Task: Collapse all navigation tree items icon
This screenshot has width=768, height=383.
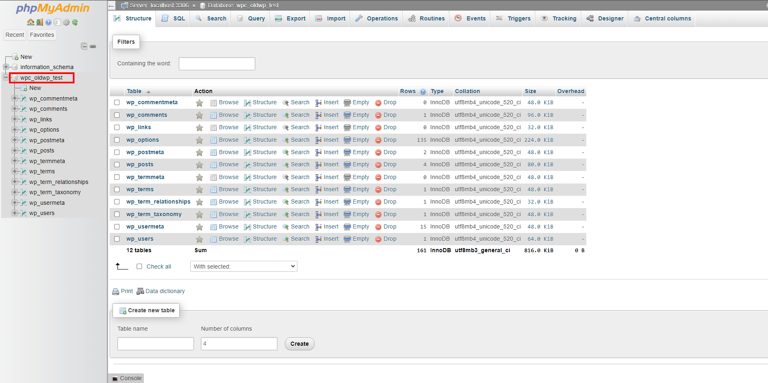Action: (x=84, y=46)
